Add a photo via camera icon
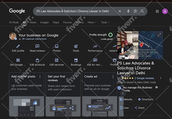This screenshot has width=172, height=119. pyautogui.click(x=120, y=57)
